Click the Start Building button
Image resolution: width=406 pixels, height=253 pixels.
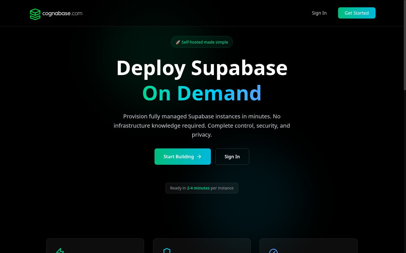pyautogui.click(x=183, y=157)
